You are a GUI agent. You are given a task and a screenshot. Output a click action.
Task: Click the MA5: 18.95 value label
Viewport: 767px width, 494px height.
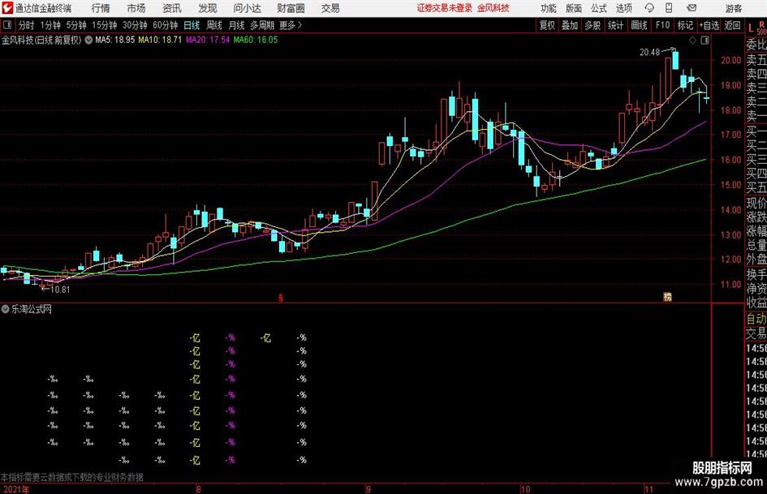[x=115, y=40]
